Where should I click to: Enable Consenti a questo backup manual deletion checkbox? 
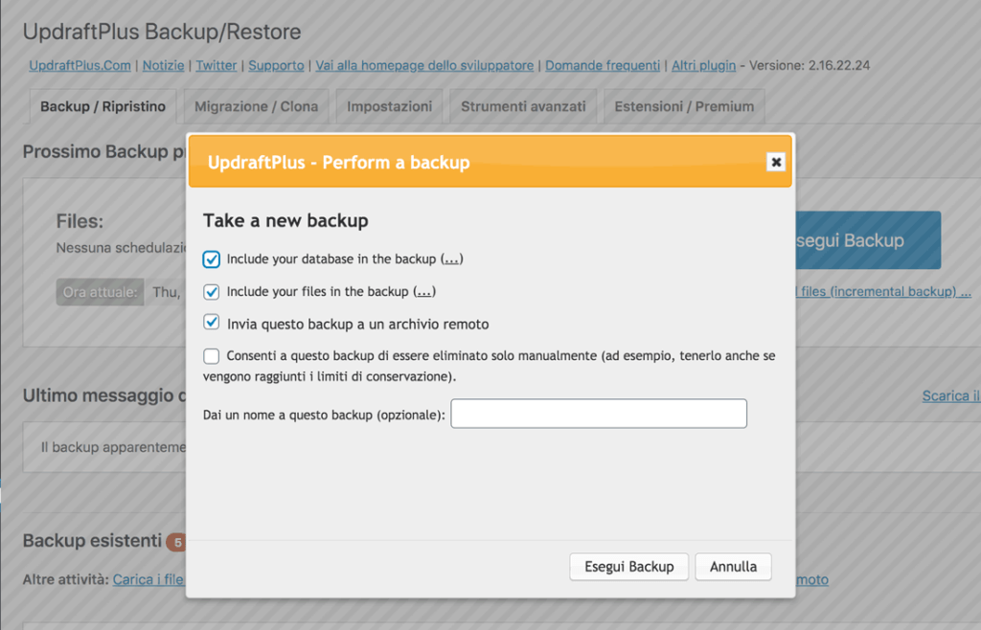pyautogui.click(x=212, y=355)
